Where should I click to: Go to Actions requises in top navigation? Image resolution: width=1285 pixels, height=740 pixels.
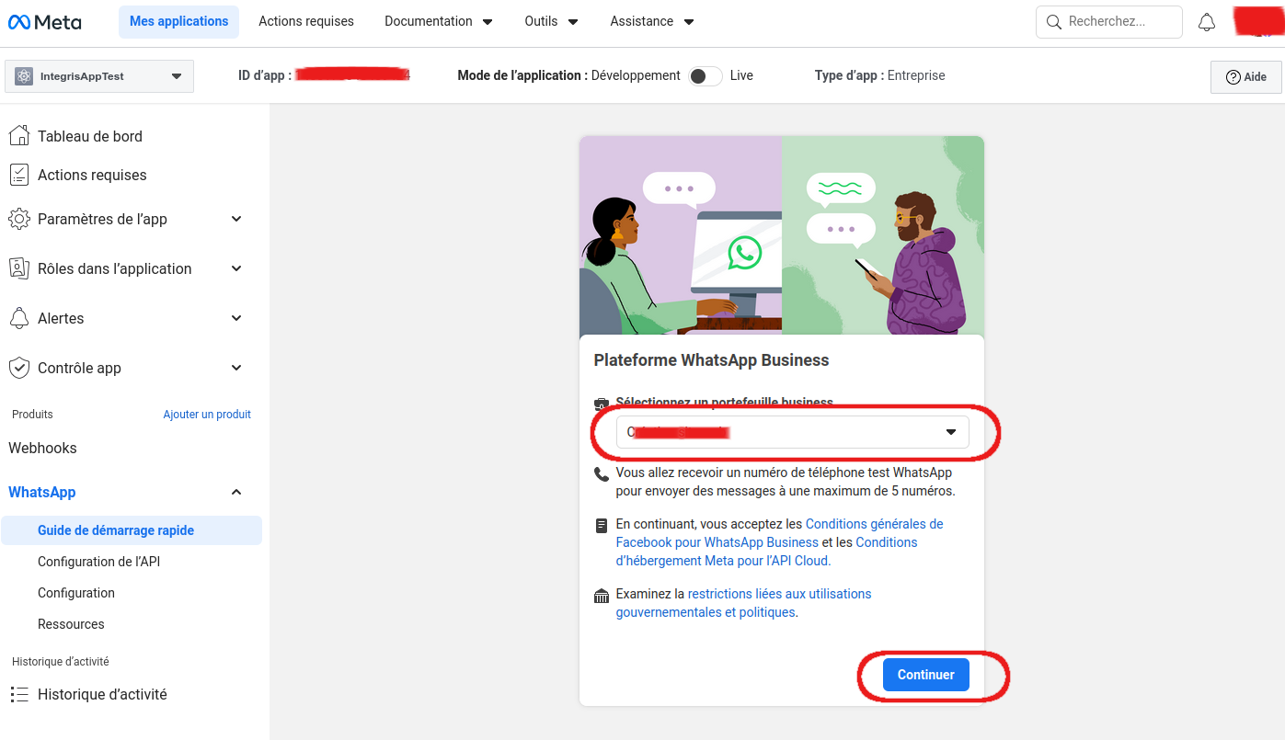tap(306, 21)
